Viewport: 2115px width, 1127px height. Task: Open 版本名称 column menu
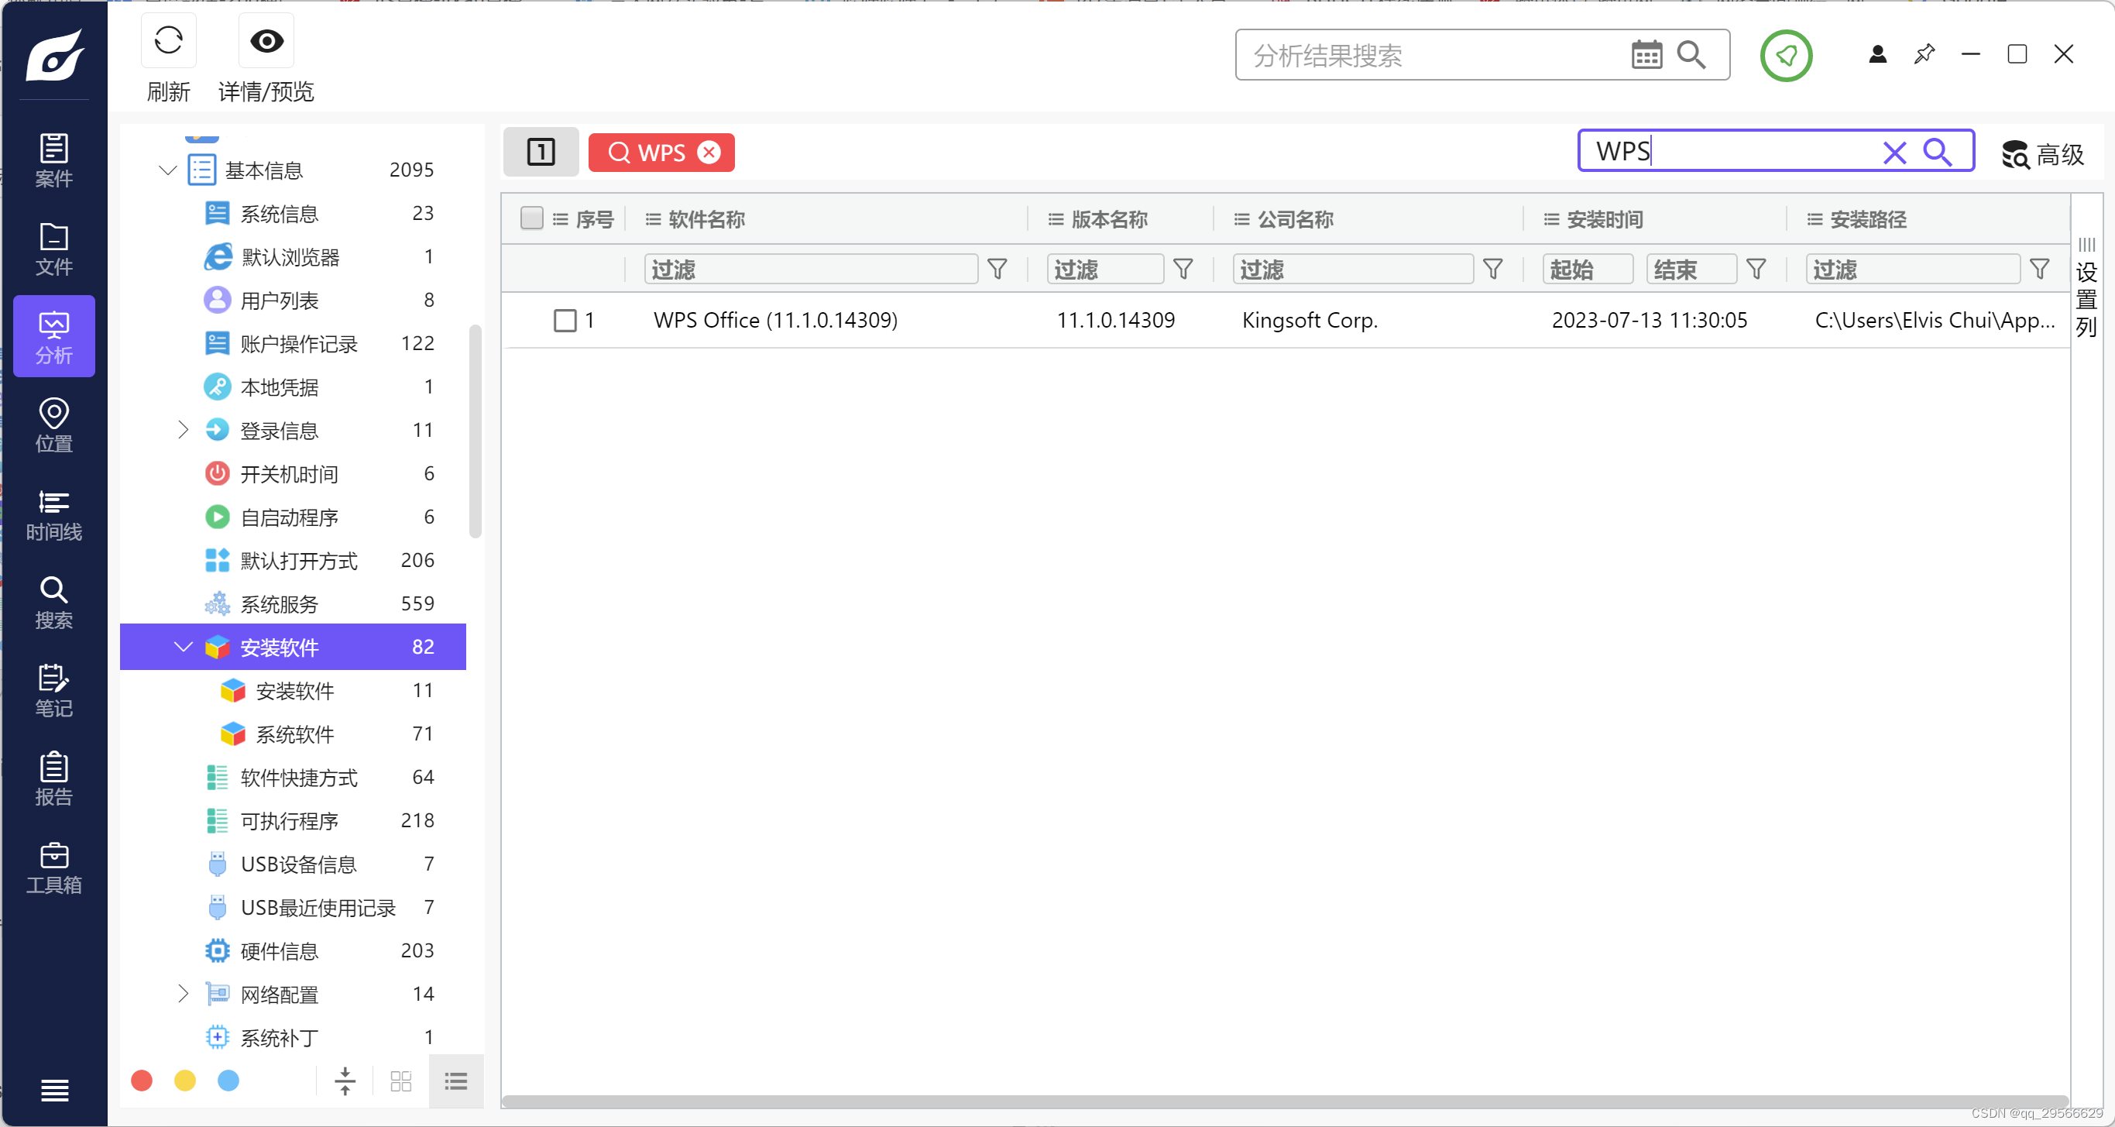coord(1056,219)
